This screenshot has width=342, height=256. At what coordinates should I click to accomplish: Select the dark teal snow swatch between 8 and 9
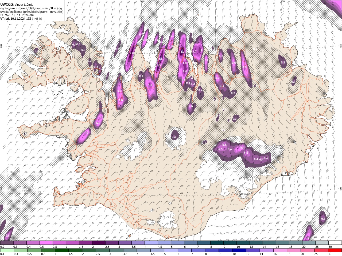coord(217,243)
